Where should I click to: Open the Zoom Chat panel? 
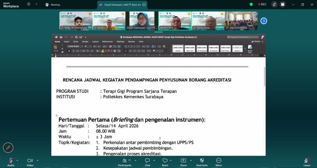[x=147, y=162]
